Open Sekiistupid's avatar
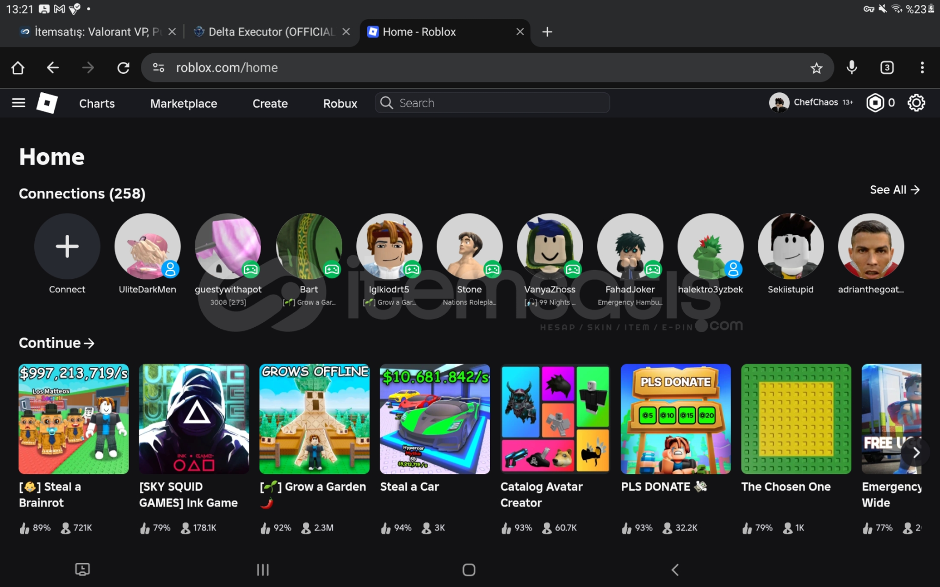 click(791, 246)
